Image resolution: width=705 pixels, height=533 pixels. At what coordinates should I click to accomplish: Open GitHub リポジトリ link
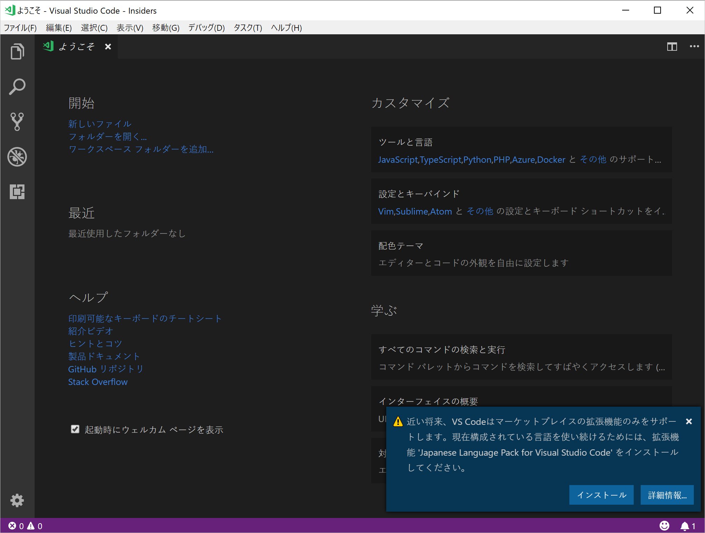[x=106, y=369]
